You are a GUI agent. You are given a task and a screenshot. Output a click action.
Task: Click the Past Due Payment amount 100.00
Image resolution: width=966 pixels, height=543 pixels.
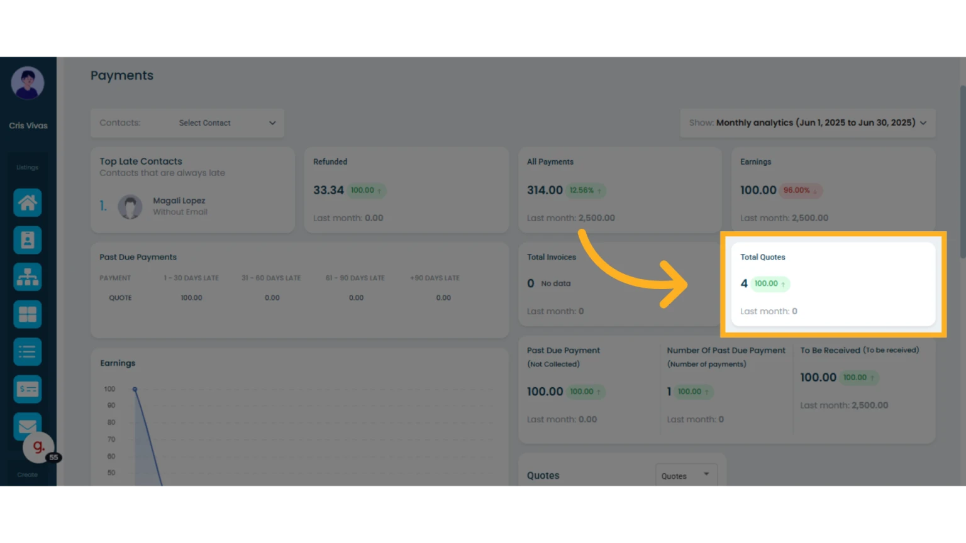coord(545,392)
